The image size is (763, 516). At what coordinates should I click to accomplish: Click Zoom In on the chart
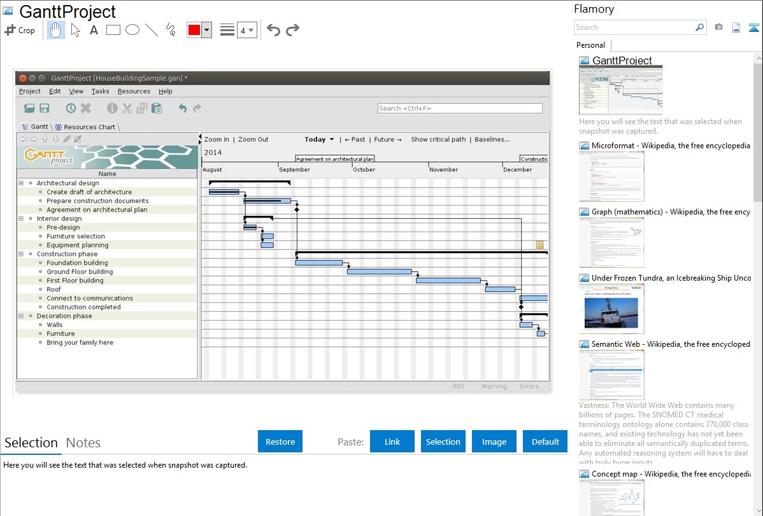coord(217,139)
